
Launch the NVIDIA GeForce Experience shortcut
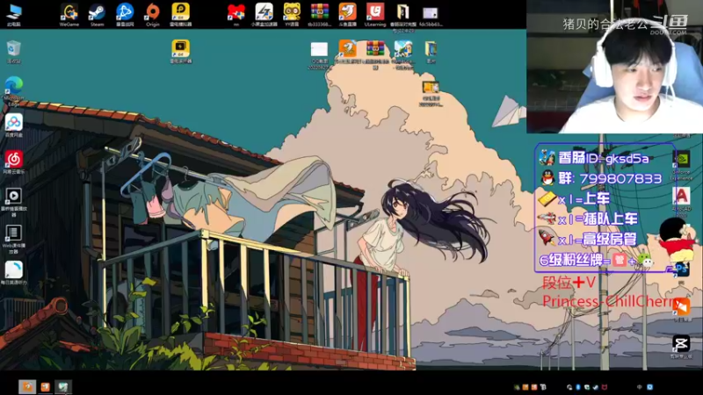(682, 165)
